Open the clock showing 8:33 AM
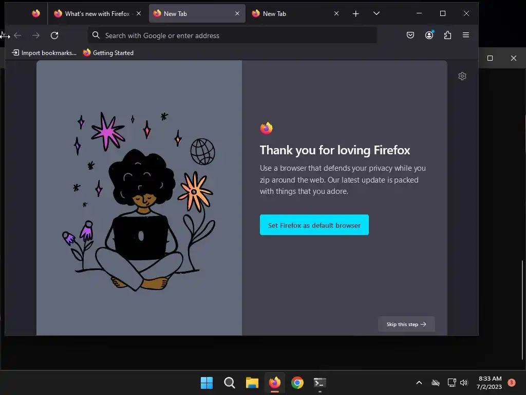The width and height of the screenshot is (526, 395). coord(490,383)
